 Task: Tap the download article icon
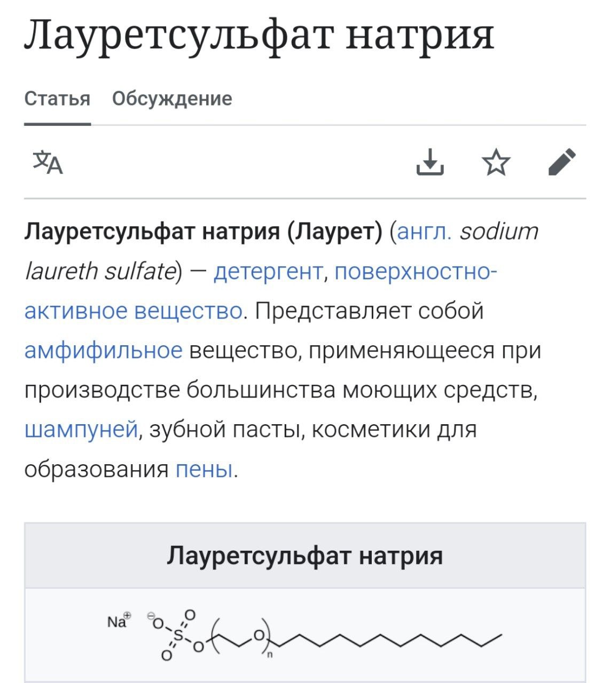click(x=430, y=162)
